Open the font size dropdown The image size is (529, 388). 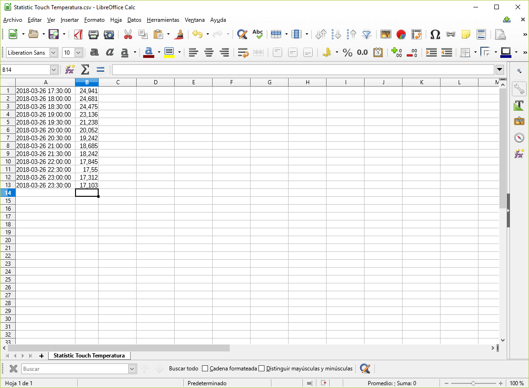(x=78, y=52)
